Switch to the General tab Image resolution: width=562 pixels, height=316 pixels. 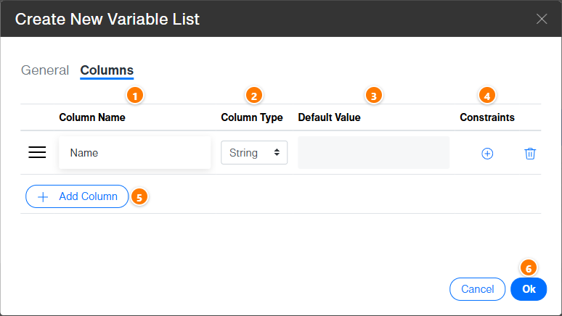pyautogui.click(x=45, y=70)
